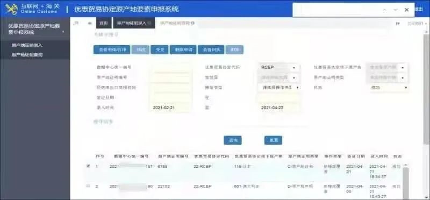Open 原产地证明录入 in the left sidebar

coord(27,45)
